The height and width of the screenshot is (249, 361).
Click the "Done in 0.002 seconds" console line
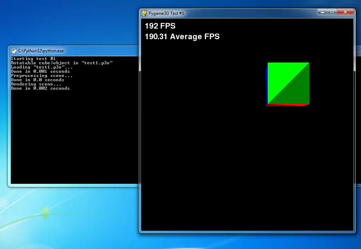(x=40, y=88)
